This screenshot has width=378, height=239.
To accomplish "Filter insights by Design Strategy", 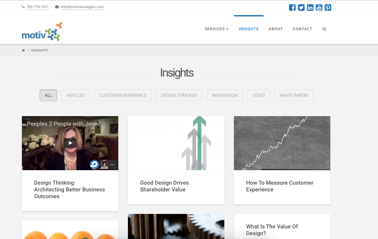I will click(179, 95).
